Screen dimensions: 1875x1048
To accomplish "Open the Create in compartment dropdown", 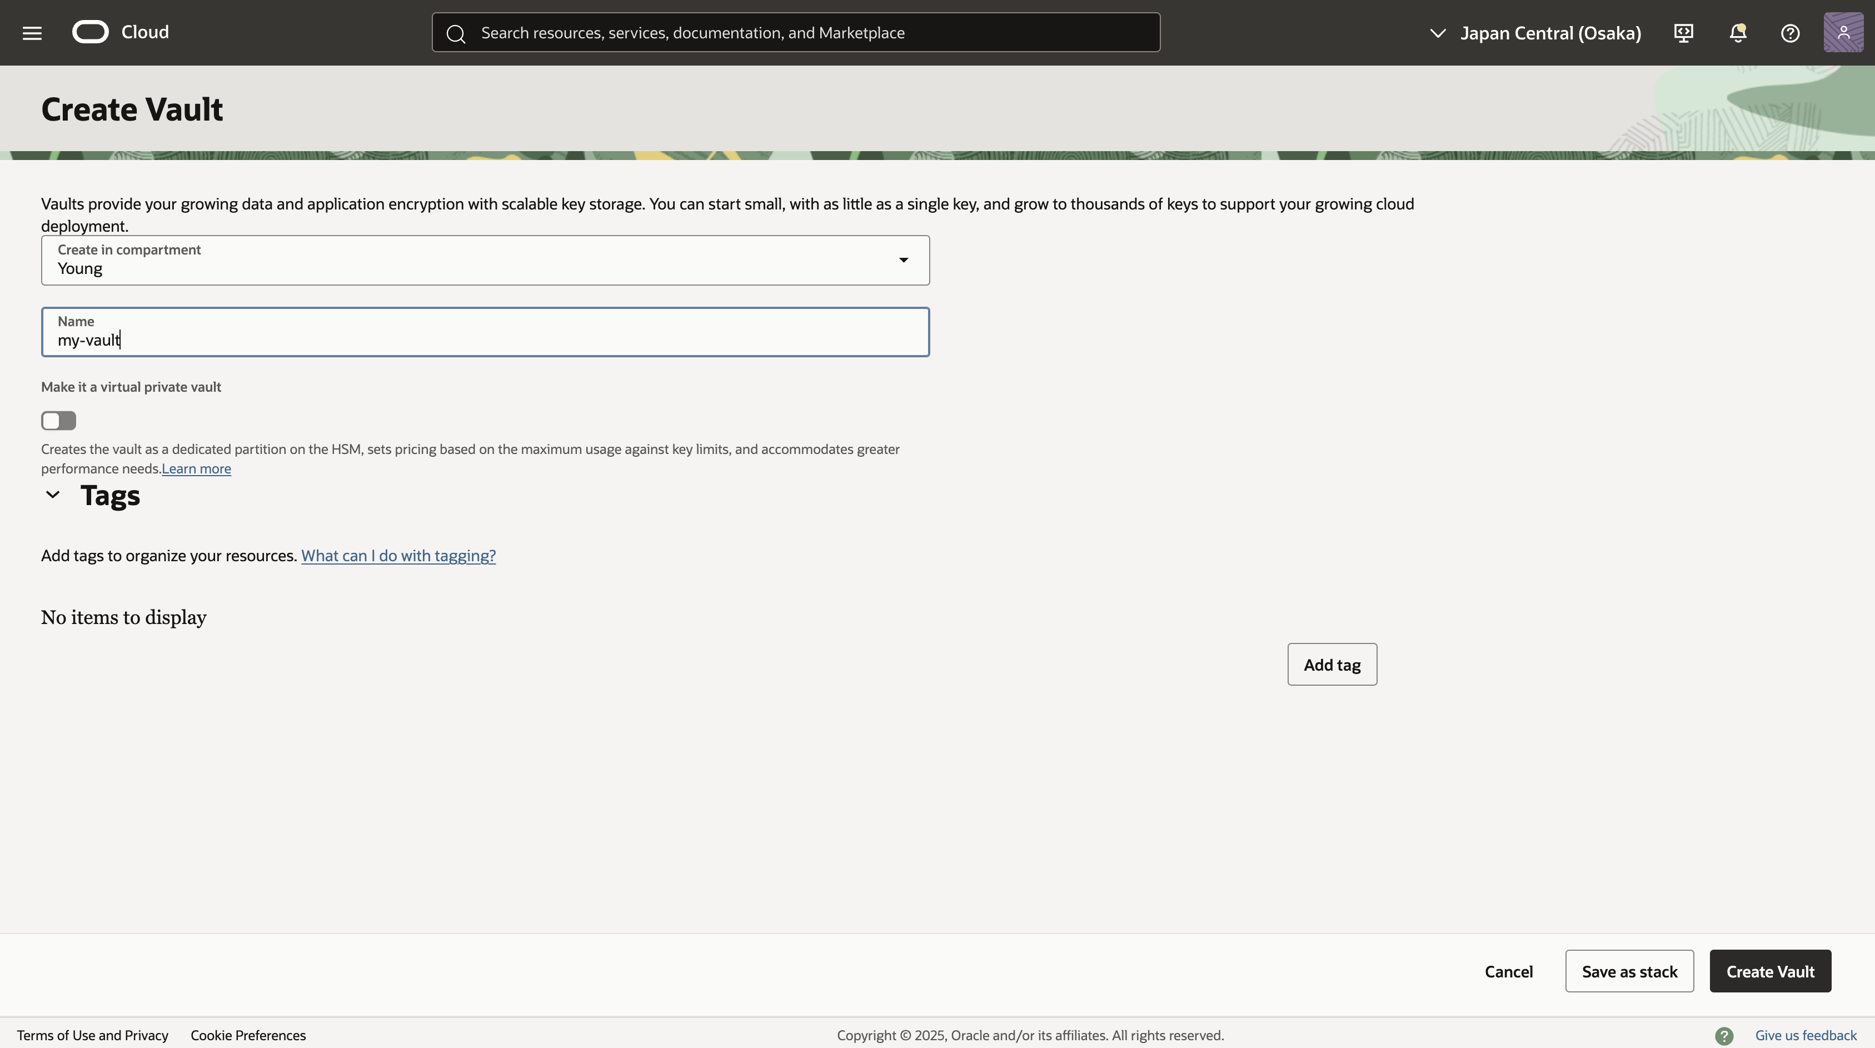I will tap(485, 261).
